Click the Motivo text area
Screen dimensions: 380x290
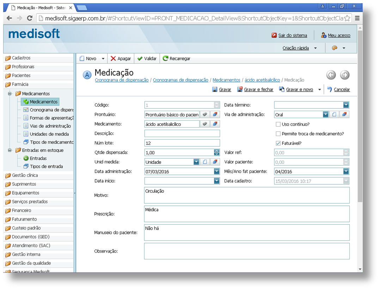pos(247,195)
